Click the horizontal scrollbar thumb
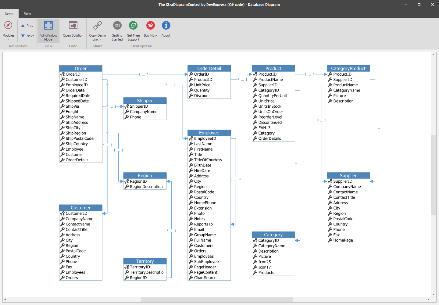Image resolution: width=439 pixels, height=305 pixels. [x=216, y=300]
